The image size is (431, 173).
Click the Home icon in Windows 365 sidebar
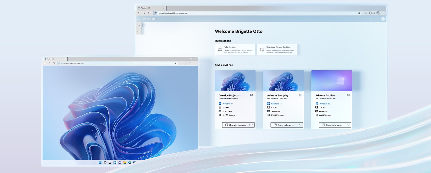click(x=138, y=25)
